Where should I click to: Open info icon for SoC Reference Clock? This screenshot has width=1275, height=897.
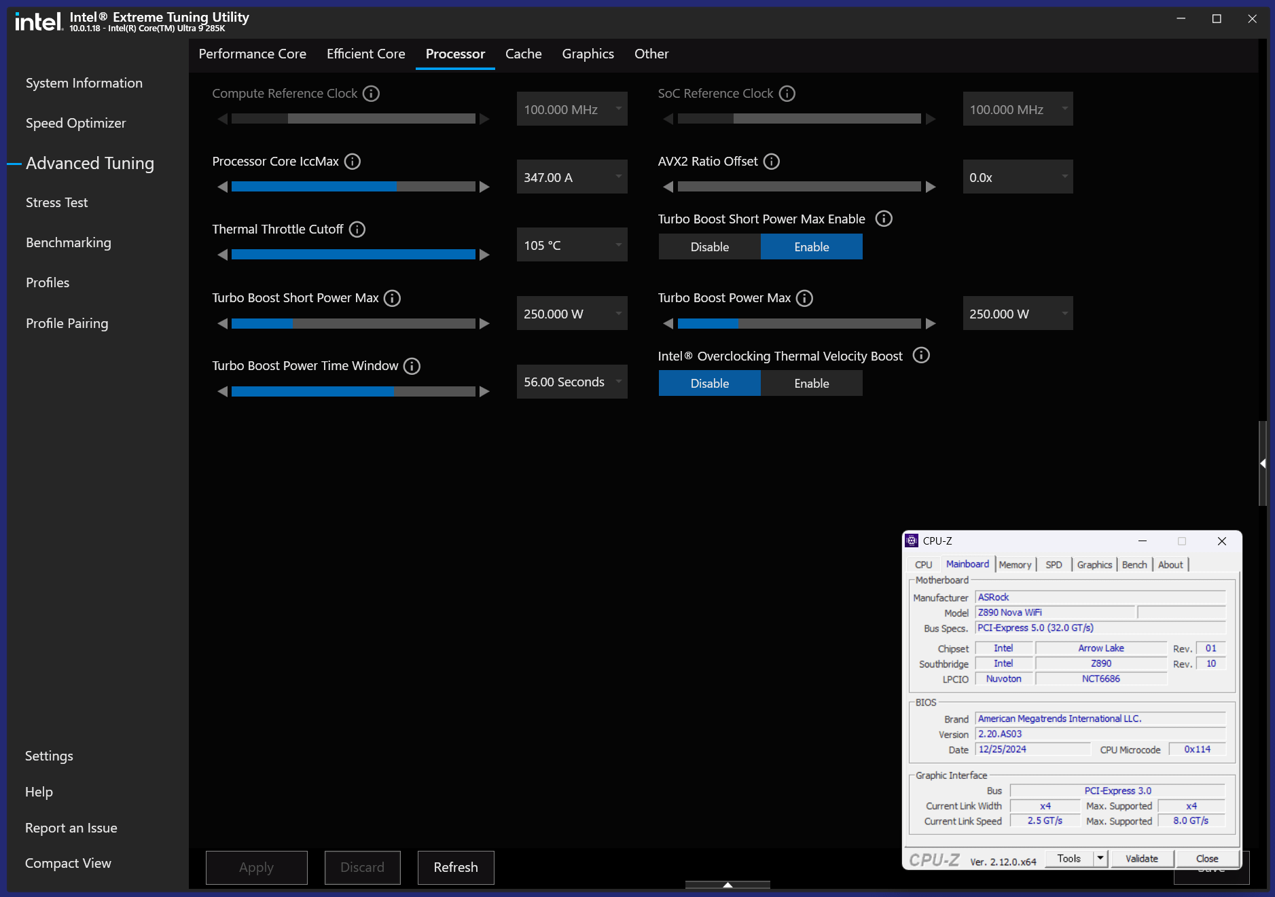coord(787,94)
